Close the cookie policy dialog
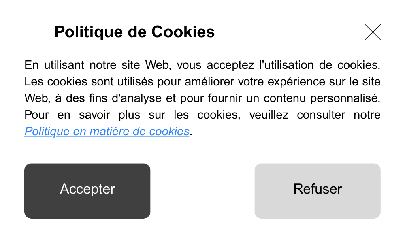The width and height of the screenshot is (405, 243). point(373,32)
